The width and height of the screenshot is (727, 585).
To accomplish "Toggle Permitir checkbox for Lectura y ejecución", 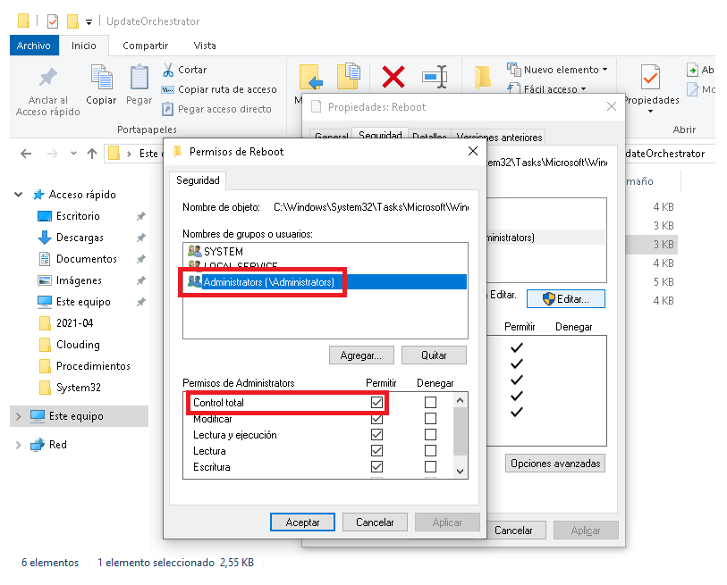I will [377, 435].
